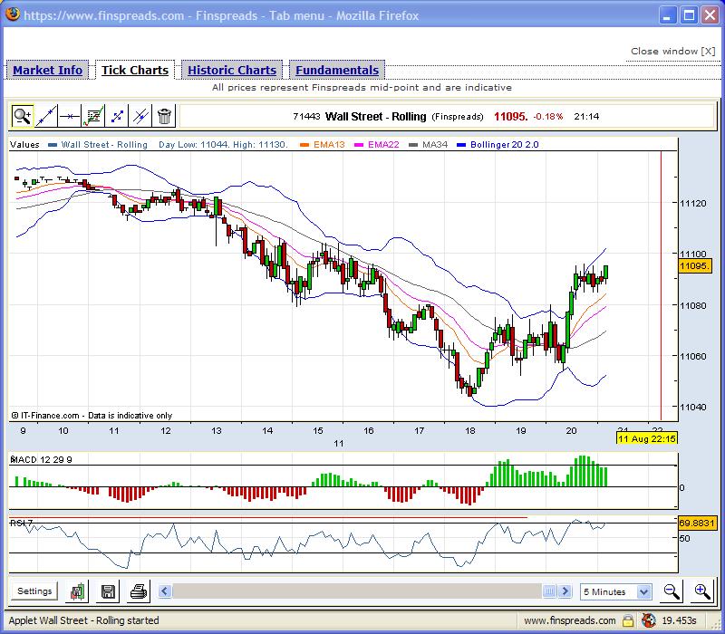Click the Close window [X] link
Viewport: 725px width, 634px height.
[x=672, y=52]
